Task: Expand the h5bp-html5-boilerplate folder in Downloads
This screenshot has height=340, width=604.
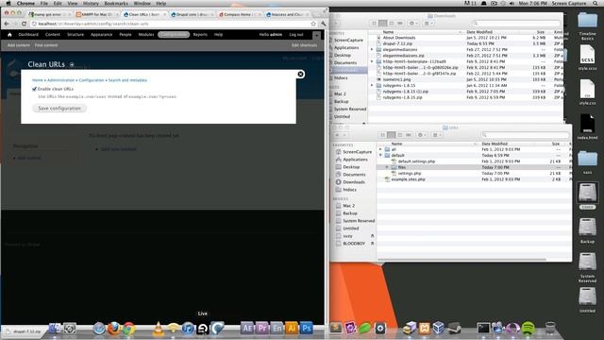Action: pyautogui.click(x=372, y=61)
